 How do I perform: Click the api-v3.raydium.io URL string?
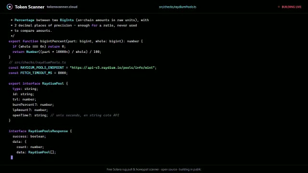coord(112,68)
